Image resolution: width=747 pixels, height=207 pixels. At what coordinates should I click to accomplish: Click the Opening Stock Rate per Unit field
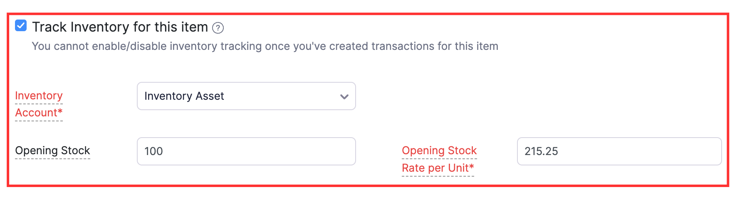click(619, 151)
